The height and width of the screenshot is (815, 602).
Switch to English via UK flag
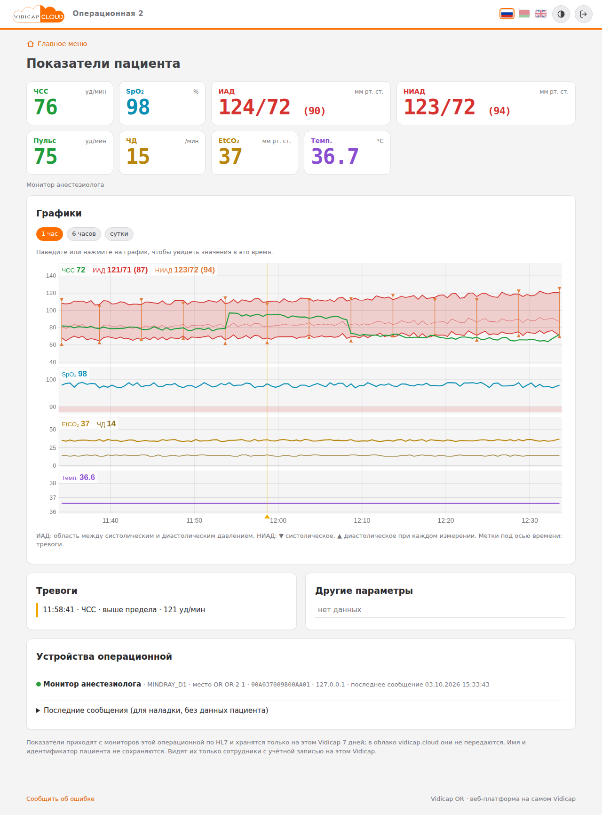[541, 14]
